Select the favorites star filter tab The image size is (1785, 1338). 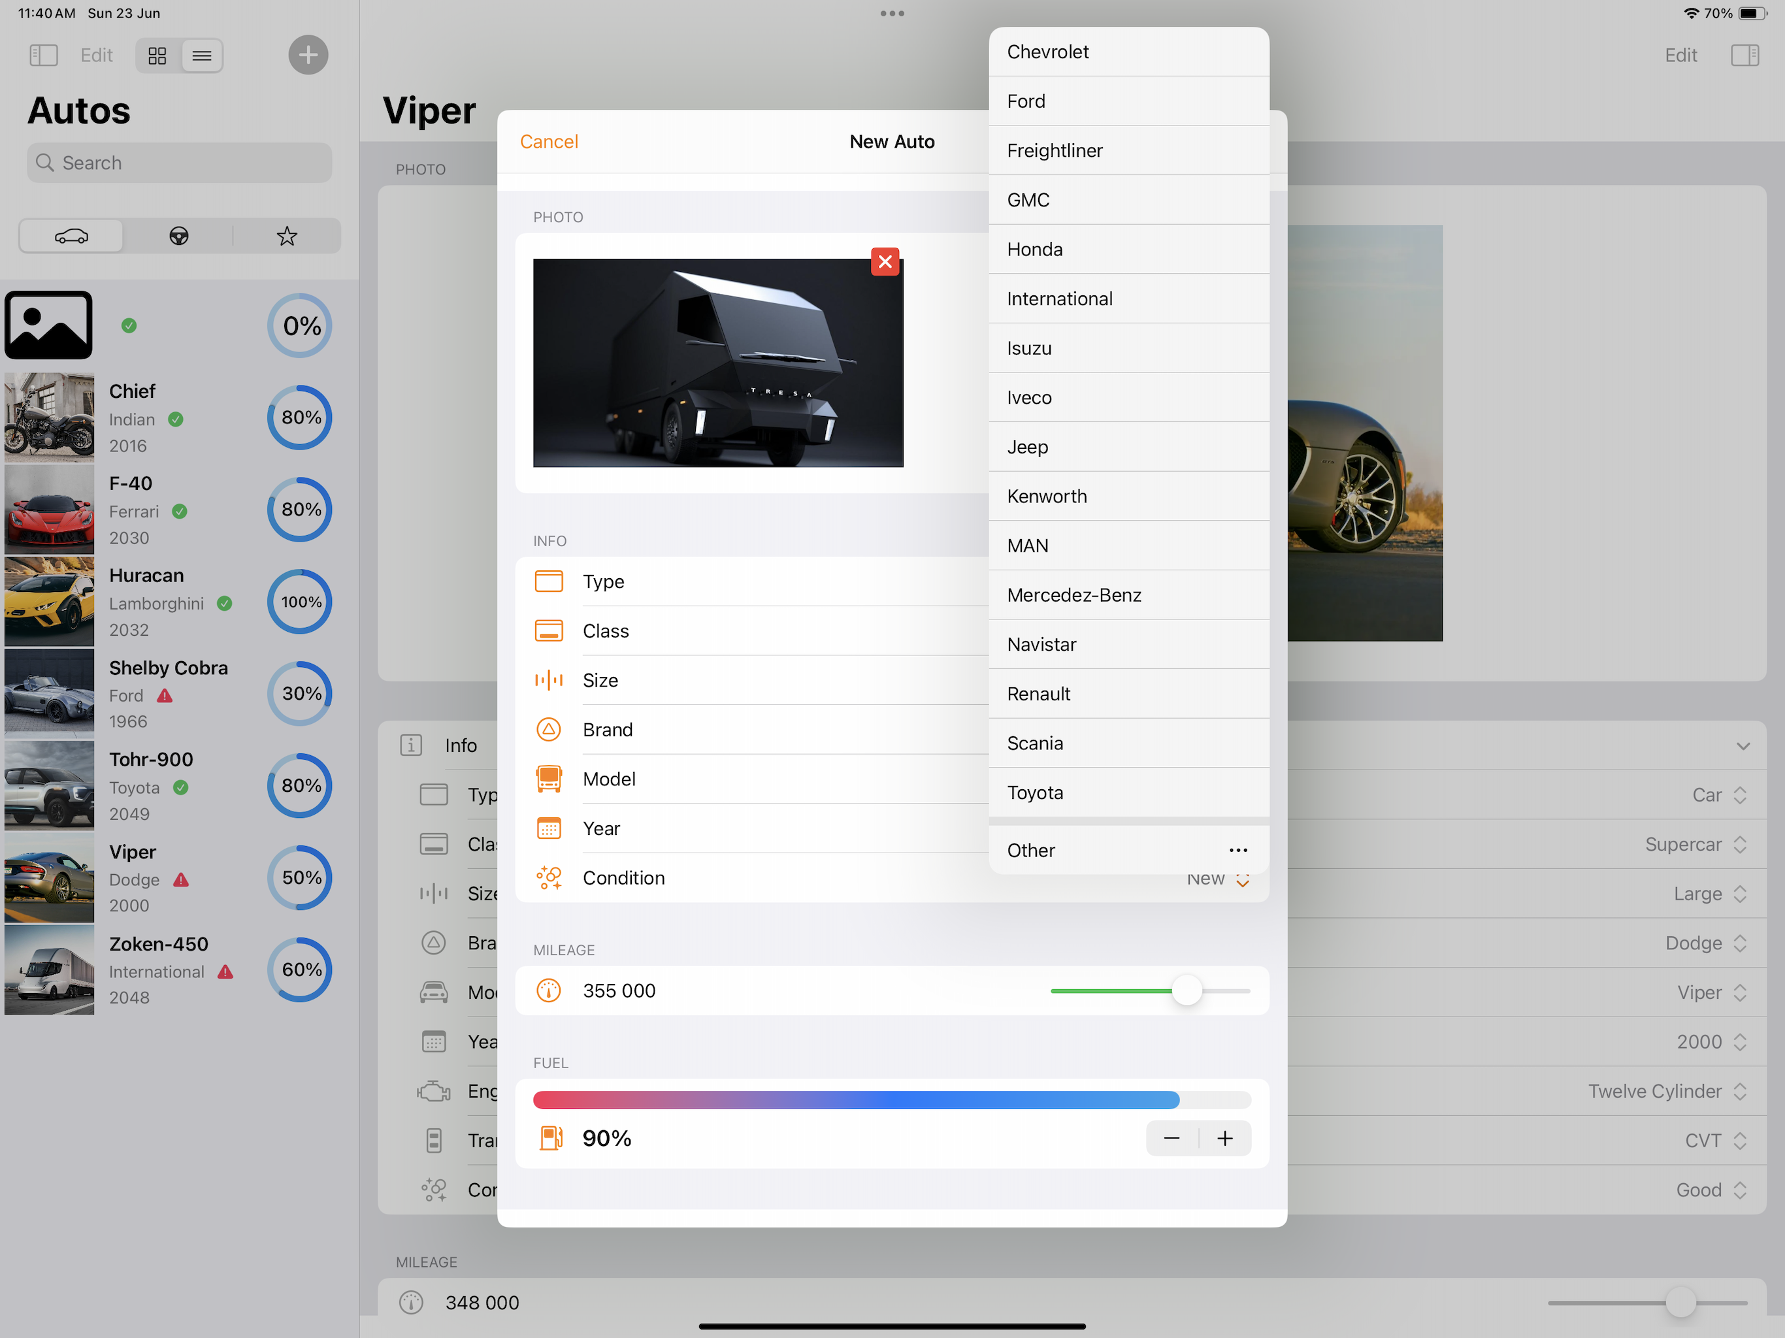point(286,236)
